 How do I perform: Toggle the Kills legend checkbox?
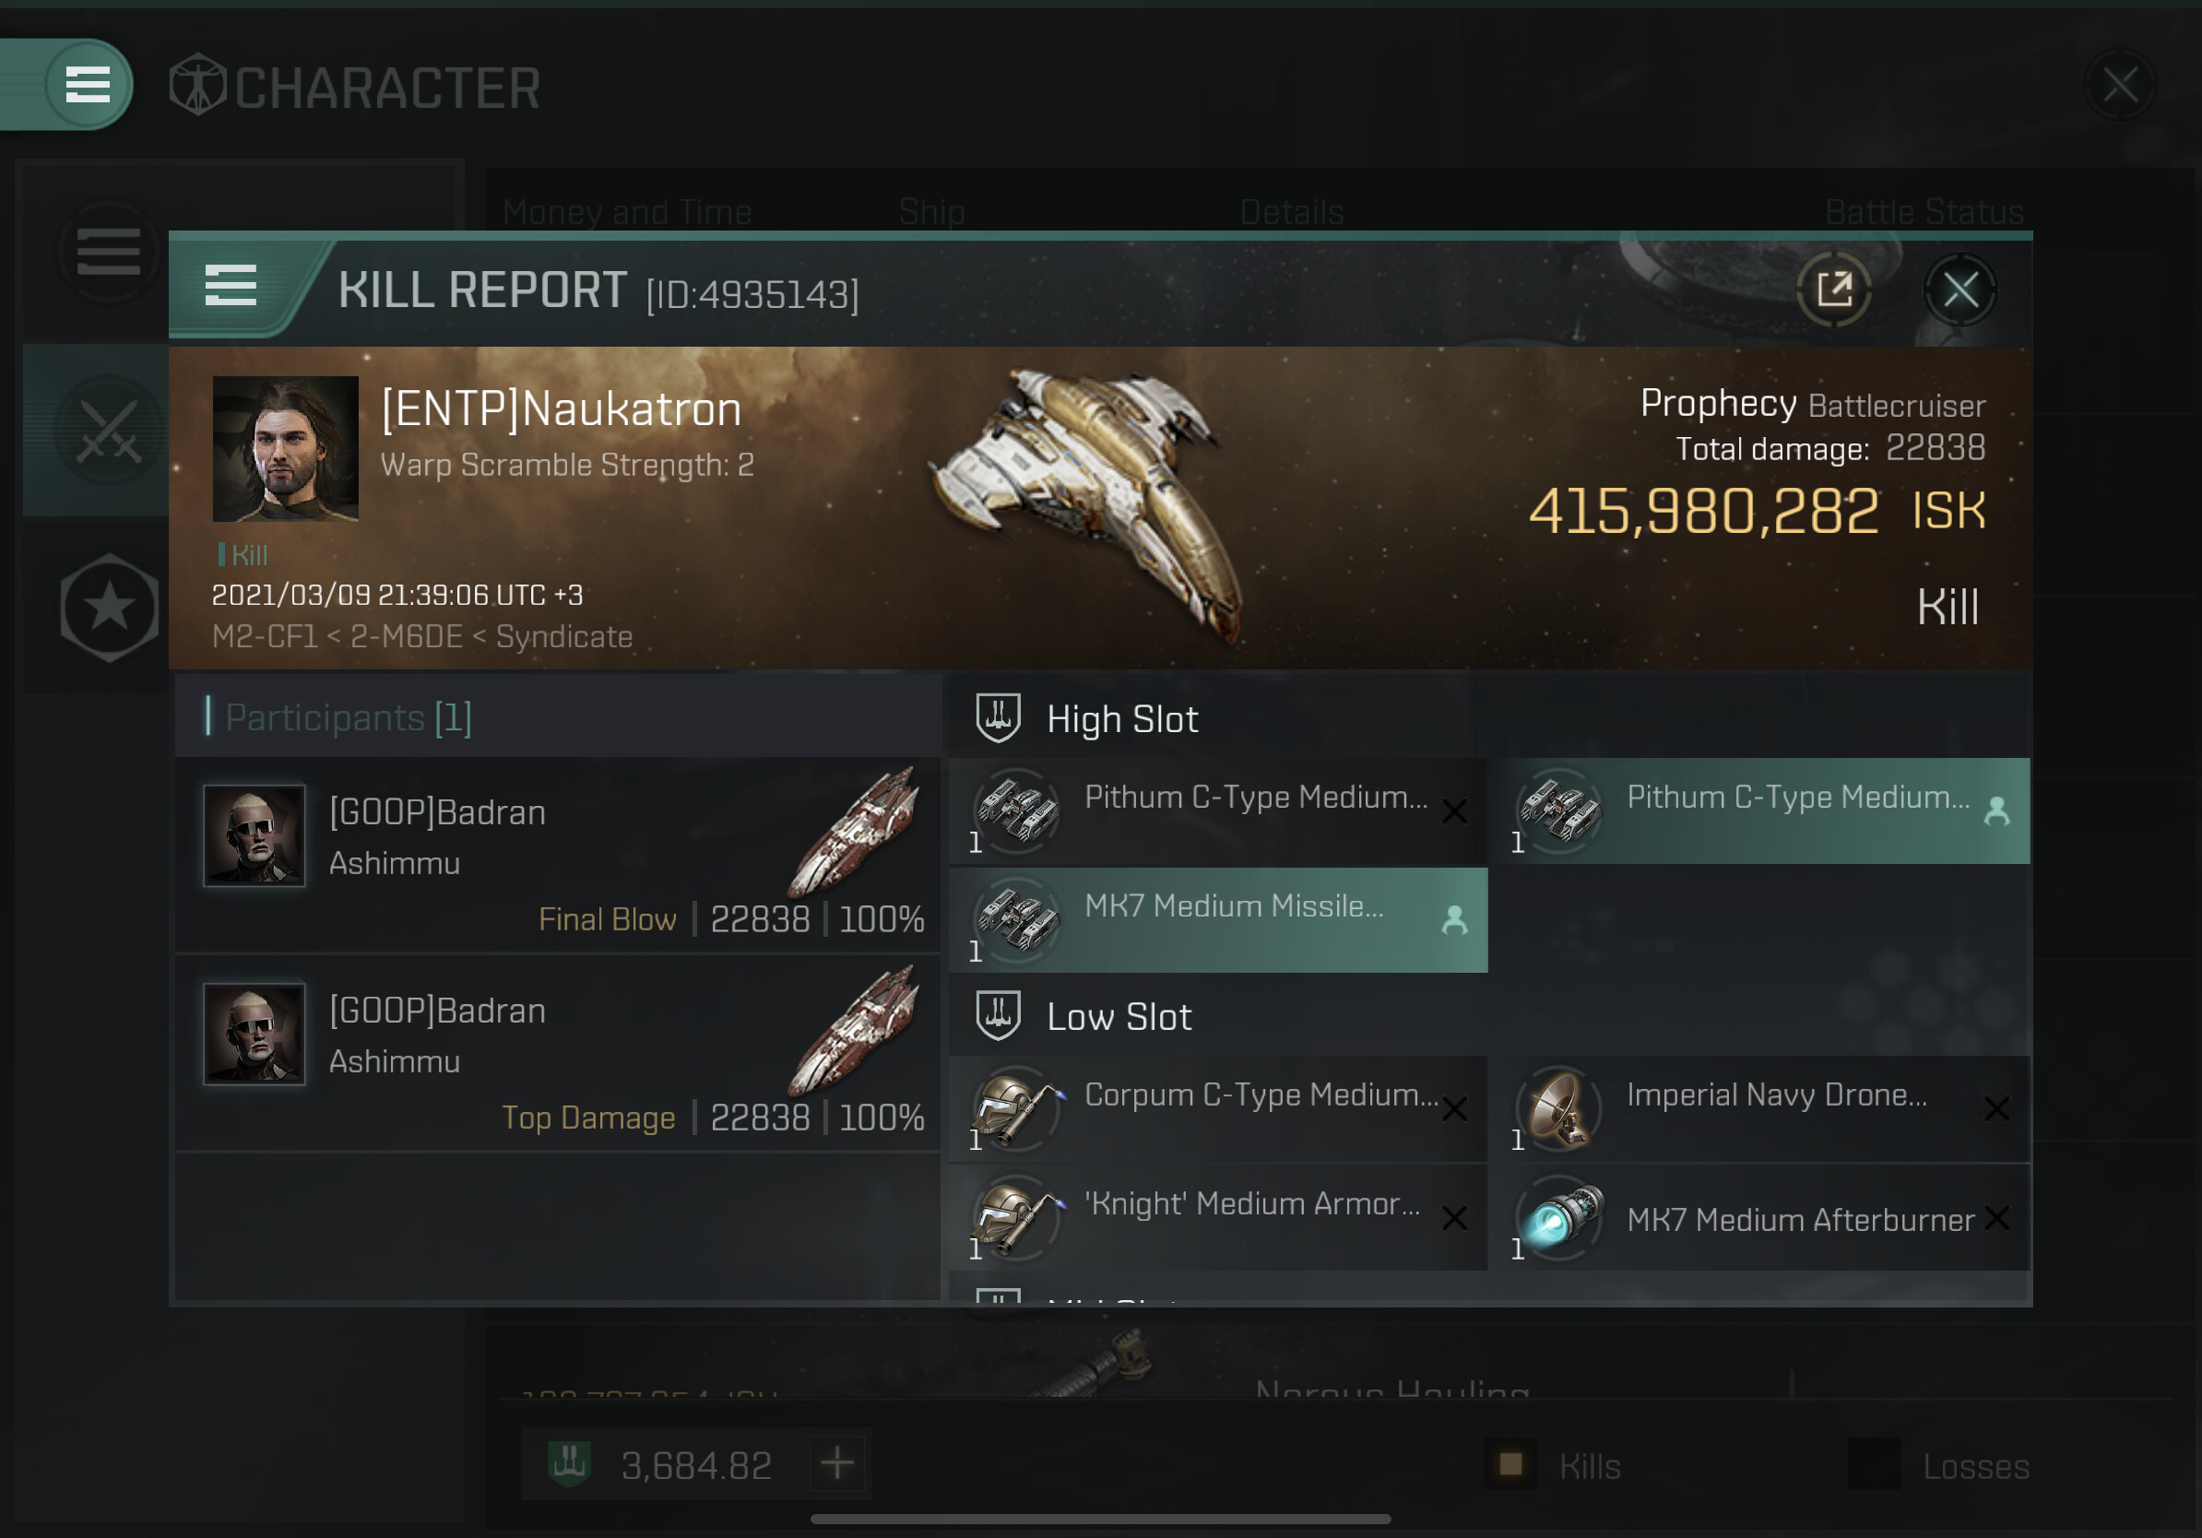[1510, 1465]
